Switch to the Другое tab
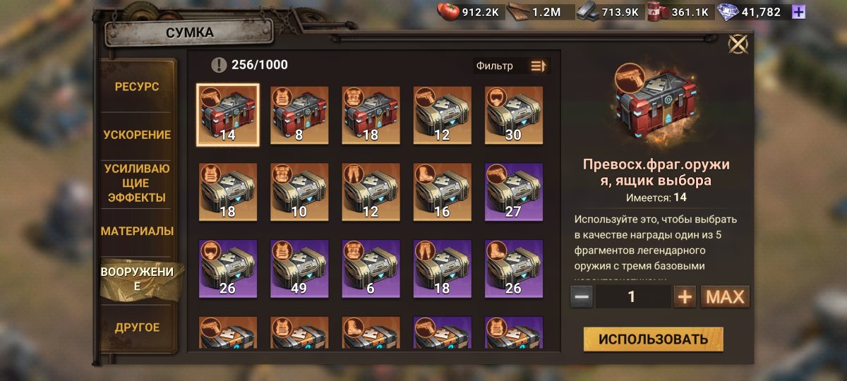 click(x=137, y=327)
